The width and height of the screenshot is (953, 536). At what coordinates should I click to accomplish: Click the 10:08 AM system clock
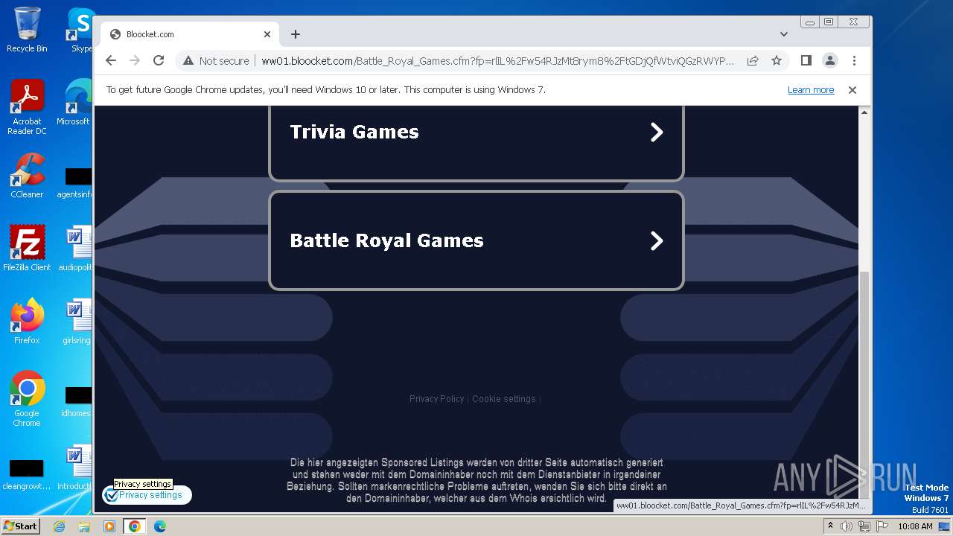(x=915, y=526)
